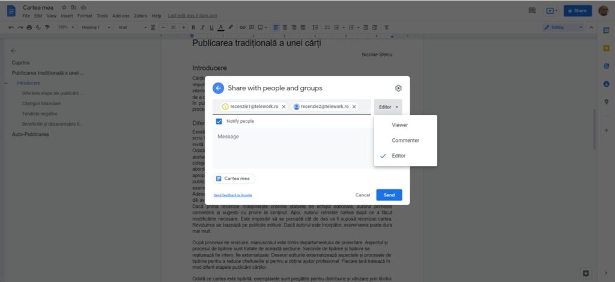Close the document outline with back arrow

click(x=13, y=51)
